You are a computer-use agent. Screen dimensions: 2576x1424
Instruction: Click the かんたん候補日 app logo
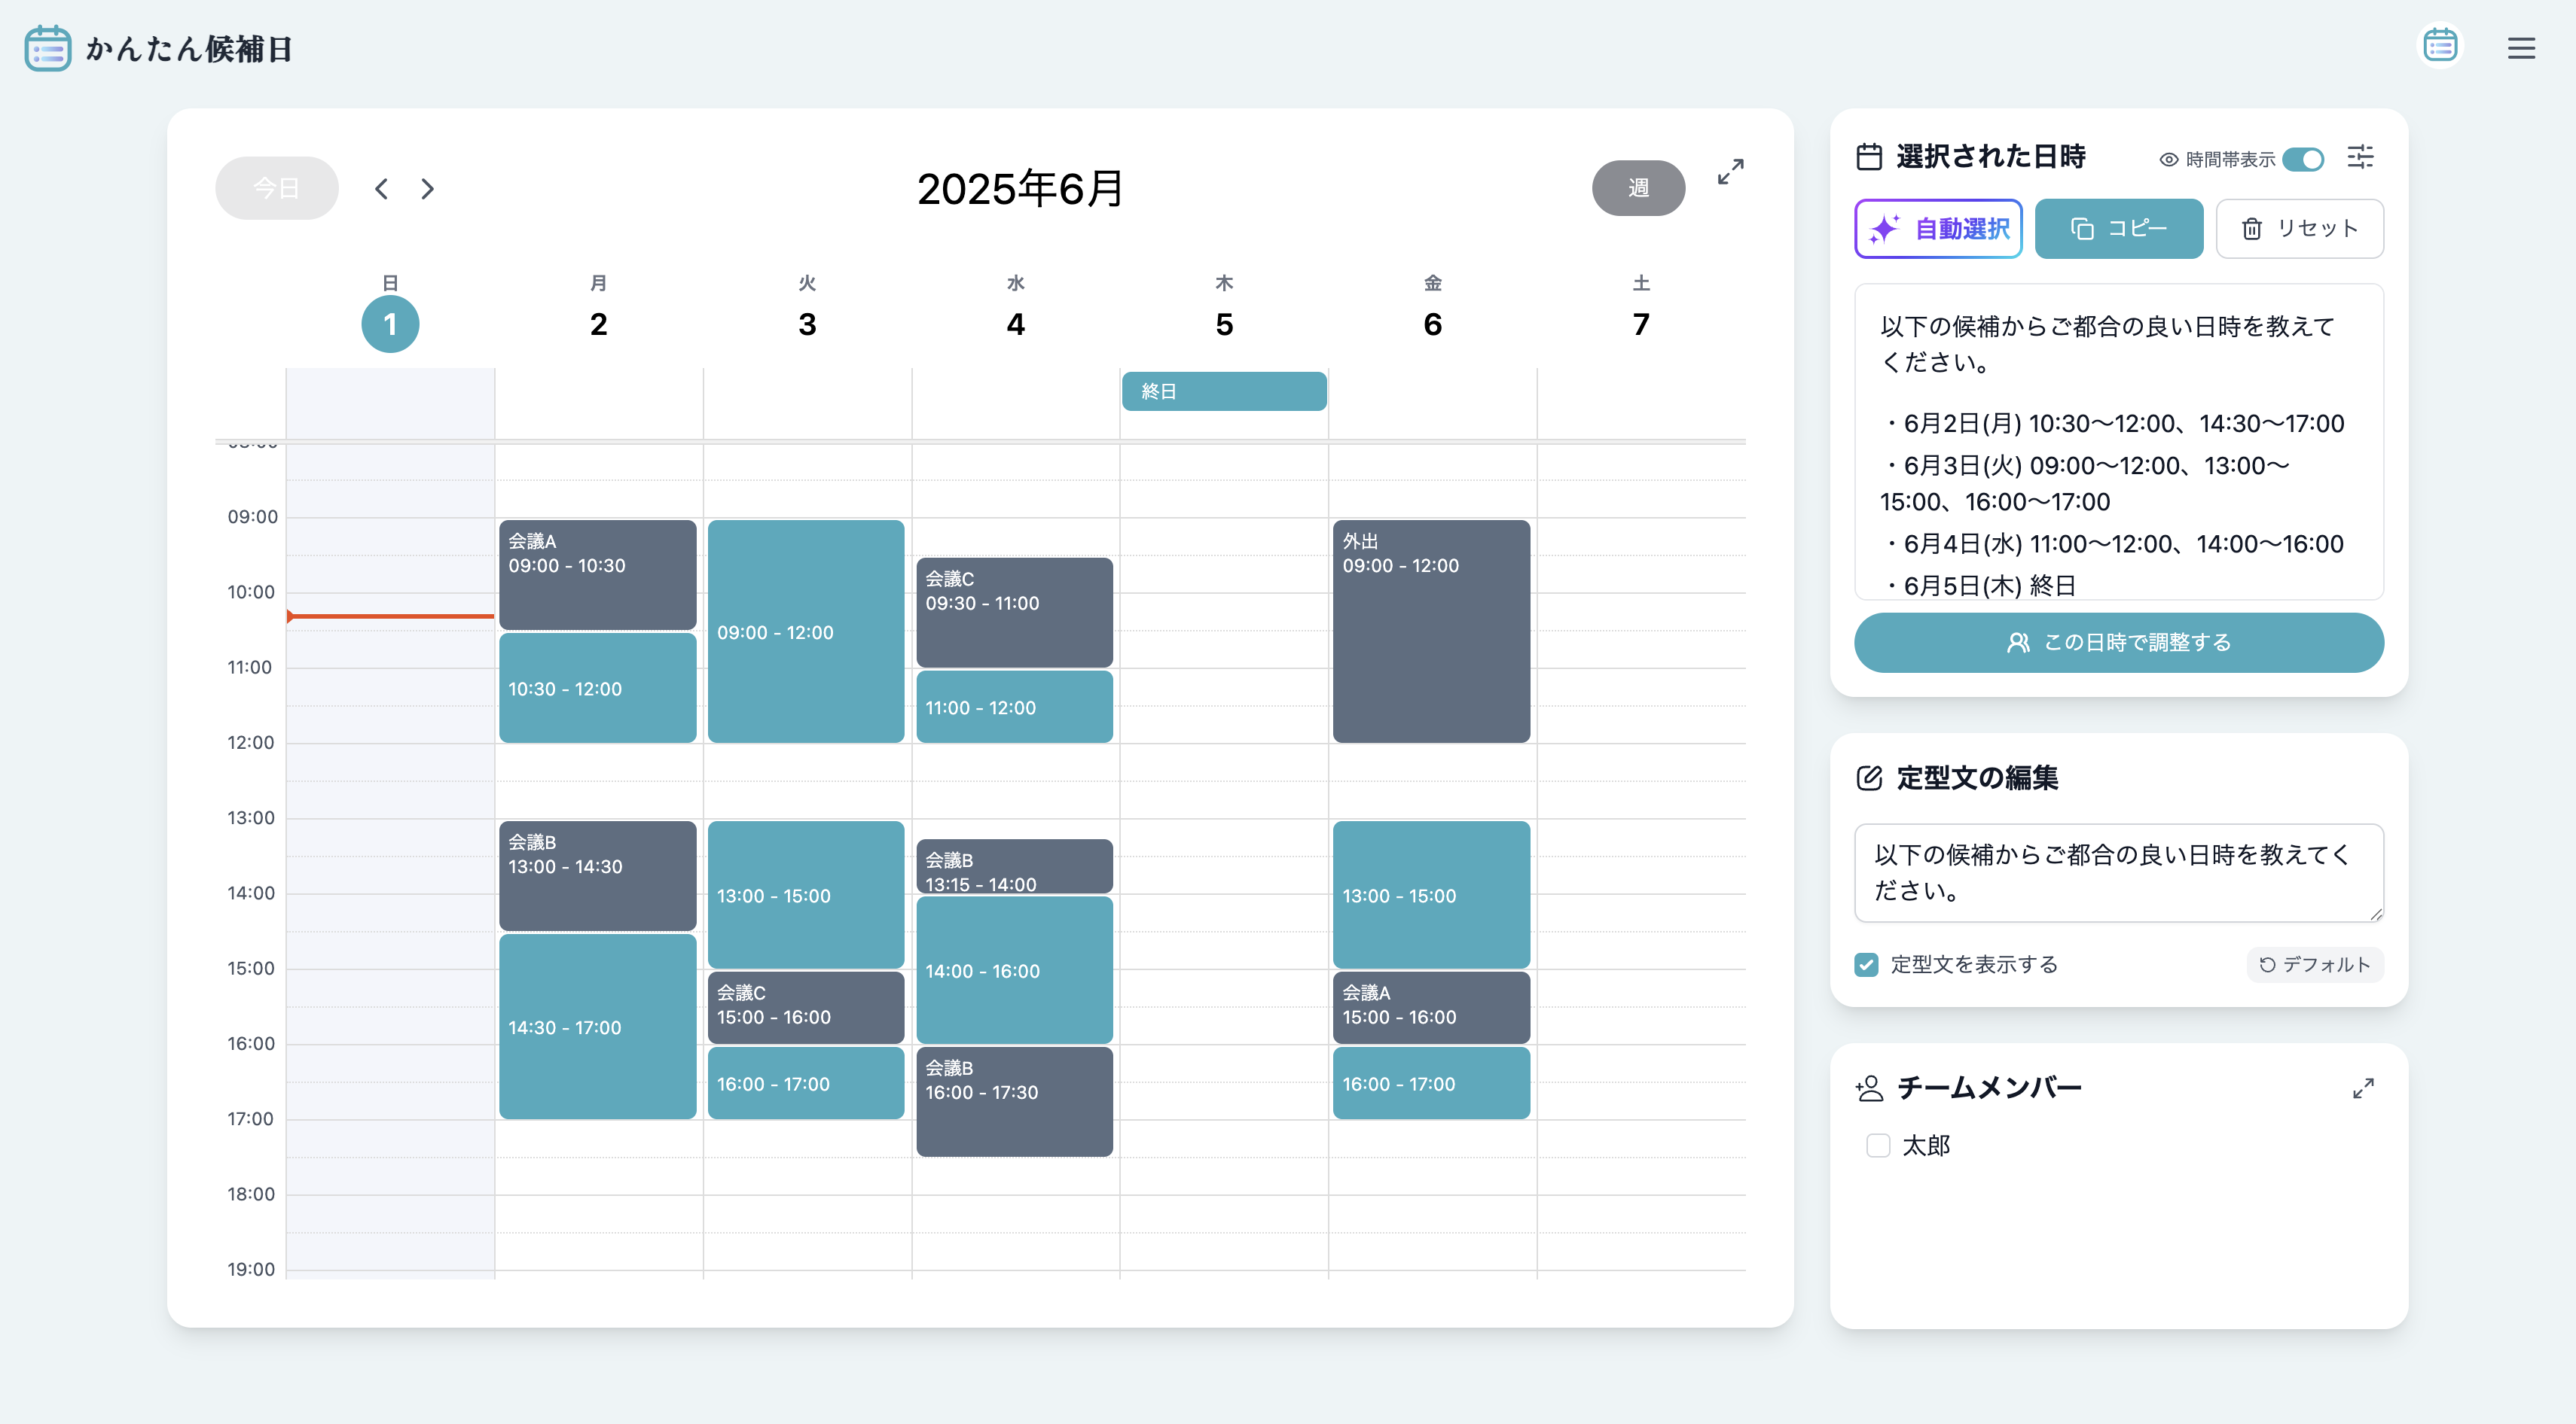48,48
